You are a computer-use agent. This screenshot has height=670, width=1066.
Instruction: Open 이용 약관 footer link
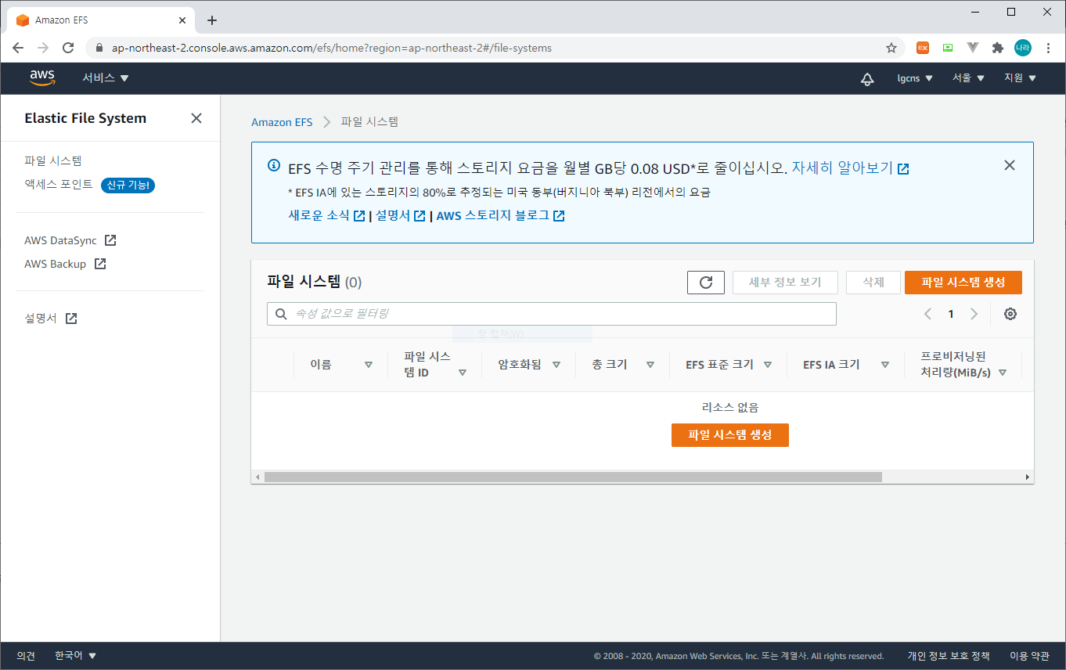(x=1029, y=656)
